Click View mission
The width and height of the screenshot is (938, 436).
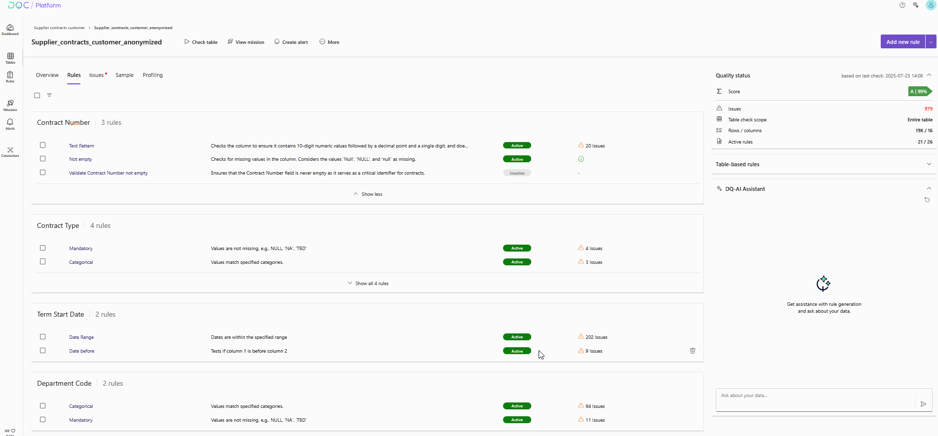[246, 42]
